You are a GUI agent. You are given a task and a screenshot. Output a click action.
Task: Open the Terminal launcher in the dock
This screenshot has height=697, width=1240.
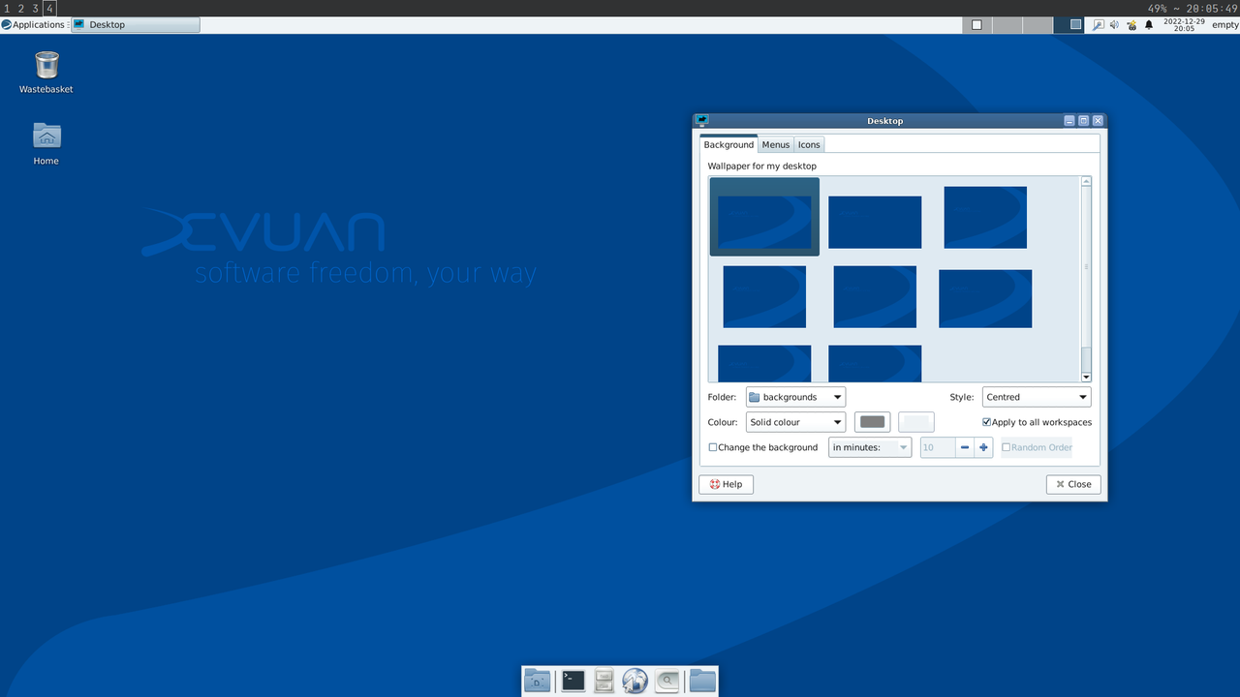(x=573, y=682)
